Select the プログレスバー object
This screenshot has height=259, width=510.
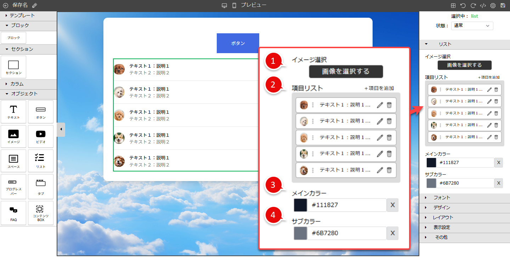13,186
